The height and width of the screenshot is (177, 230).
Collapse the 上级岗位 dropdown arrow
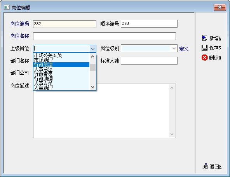click(93, 49)
